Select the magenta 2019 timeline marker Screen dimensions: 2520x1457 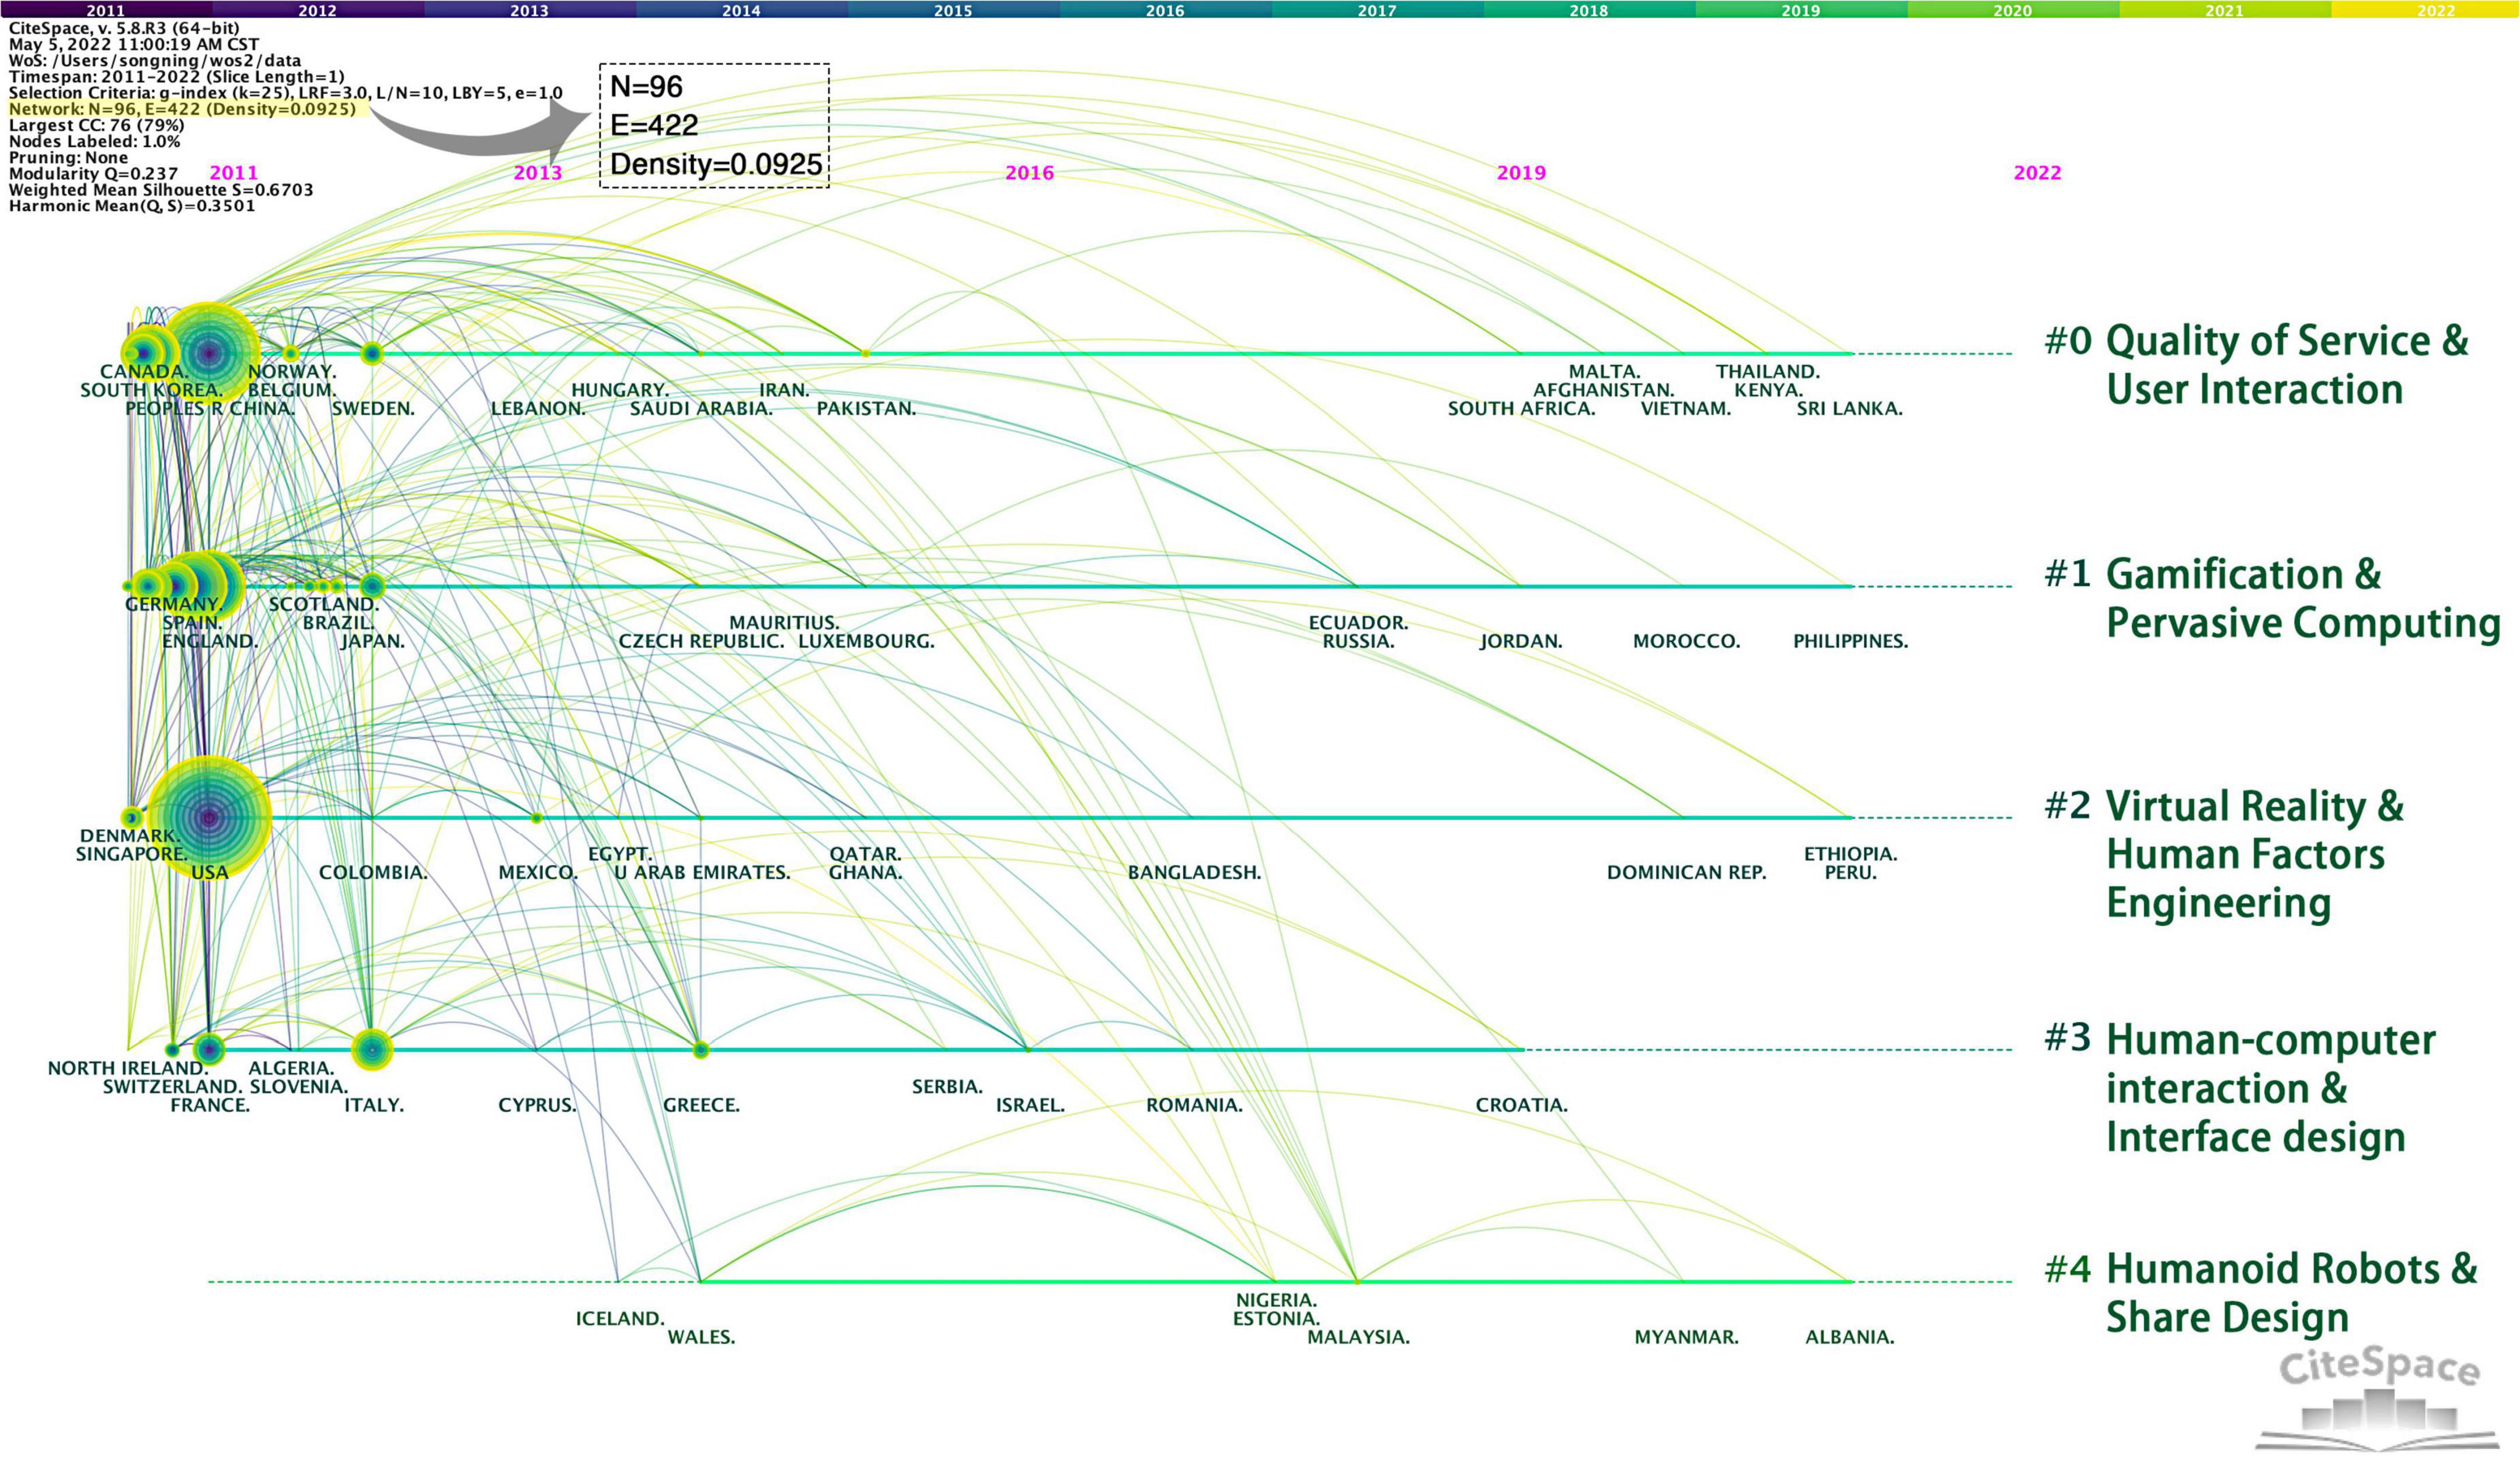pyautogui.click(x=1521, y=172)
